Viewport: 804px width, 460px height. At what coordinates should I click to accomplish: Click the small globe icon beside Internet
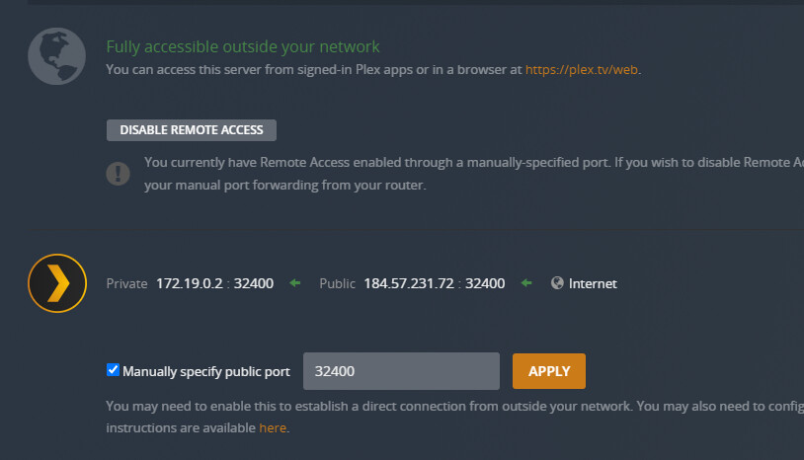557,283
